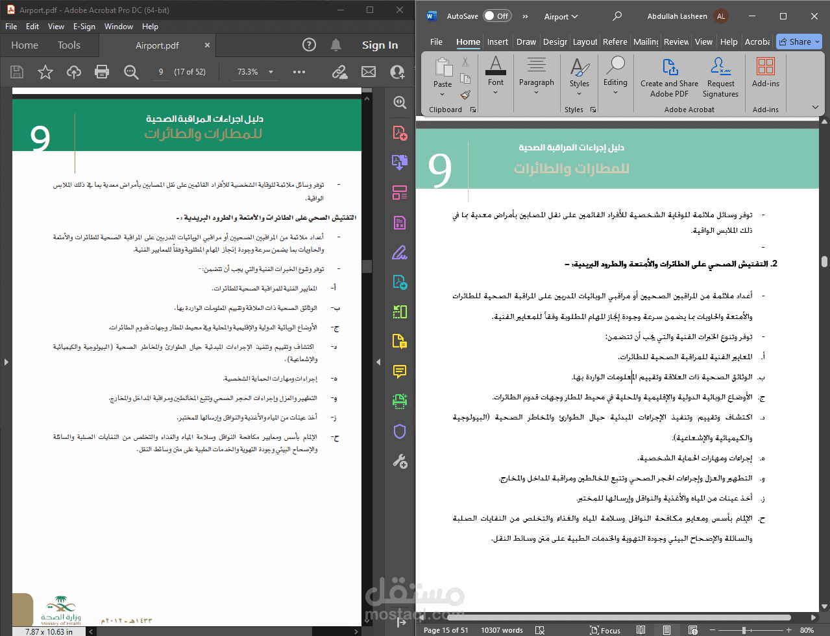Send PDF by email envelope icon
830x636 pixels.
[369, 72]
